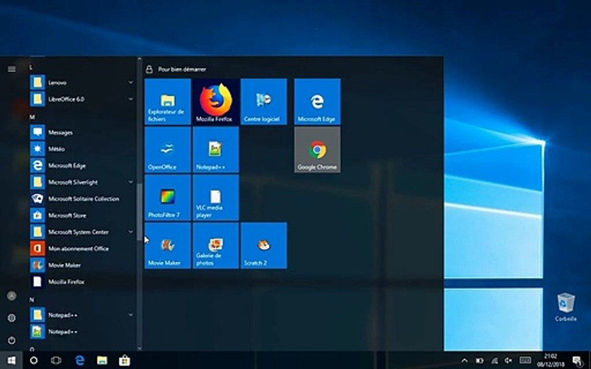Image resolution: width=591 pixels, height=369 pixels.
Task: Click the volume speaker tray icon
Action: pyautogui.click(x=509, y=360)
